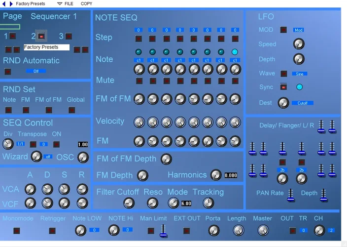Viewport: 347px width, 247px height.
Task: Click the LFO Speed knob
Action: coord(299,44)
